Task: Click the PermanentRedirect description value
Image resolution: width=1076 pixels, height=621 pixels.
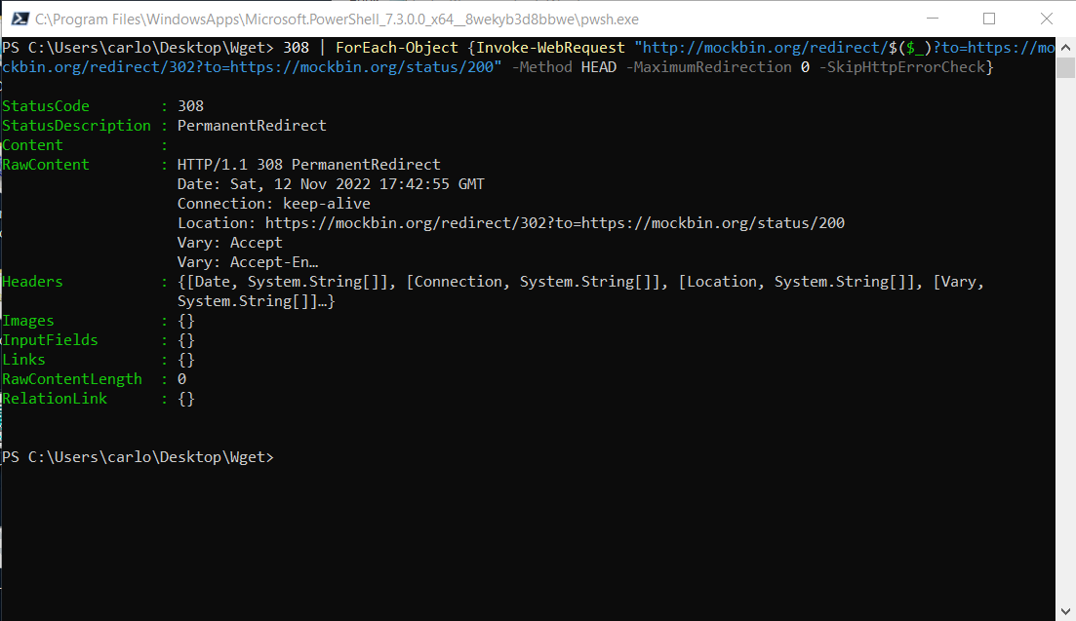Action: click(x=252, y=126)
